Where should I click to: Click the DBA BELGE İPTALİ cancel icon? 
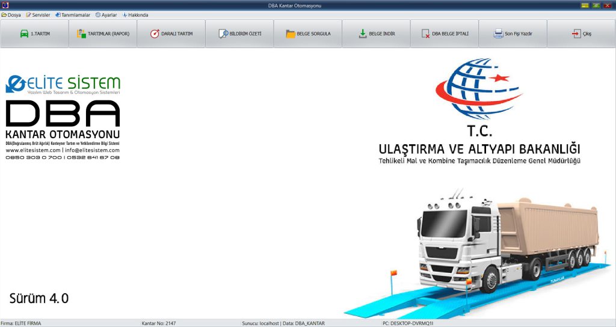click(426, 34)
